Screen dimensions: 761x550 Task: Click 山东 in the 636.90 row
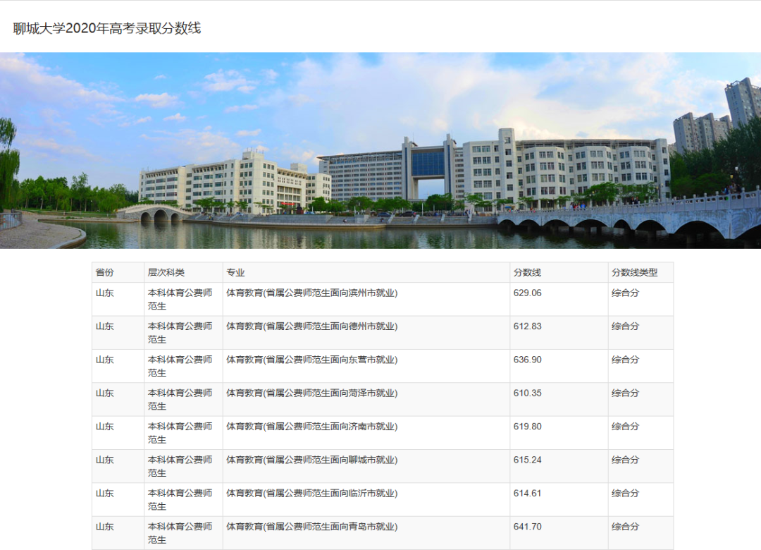pos(105,360)
